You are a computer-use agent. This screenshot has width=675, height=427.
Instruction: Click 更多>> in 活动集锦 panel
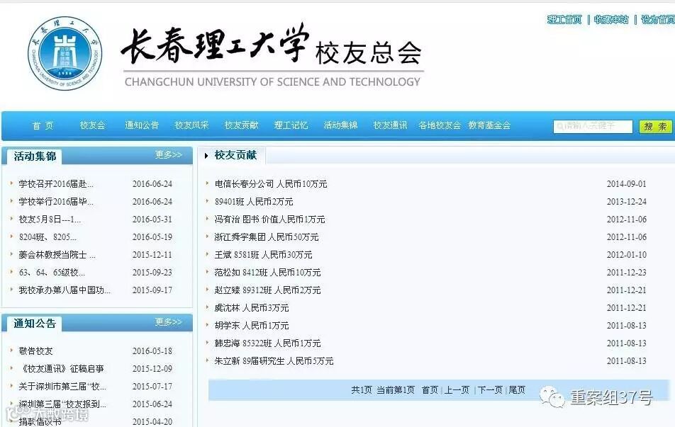coord(168,155)
